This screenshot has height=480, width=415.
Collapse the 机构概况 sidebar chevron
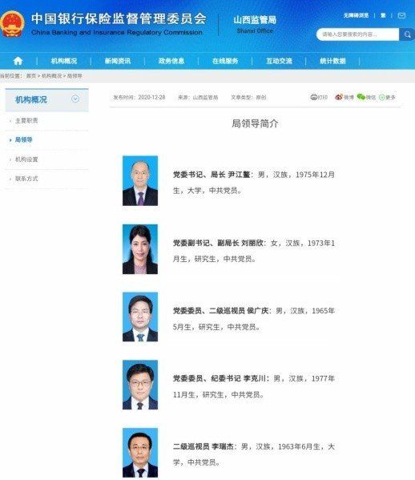[x=75, y=99]
